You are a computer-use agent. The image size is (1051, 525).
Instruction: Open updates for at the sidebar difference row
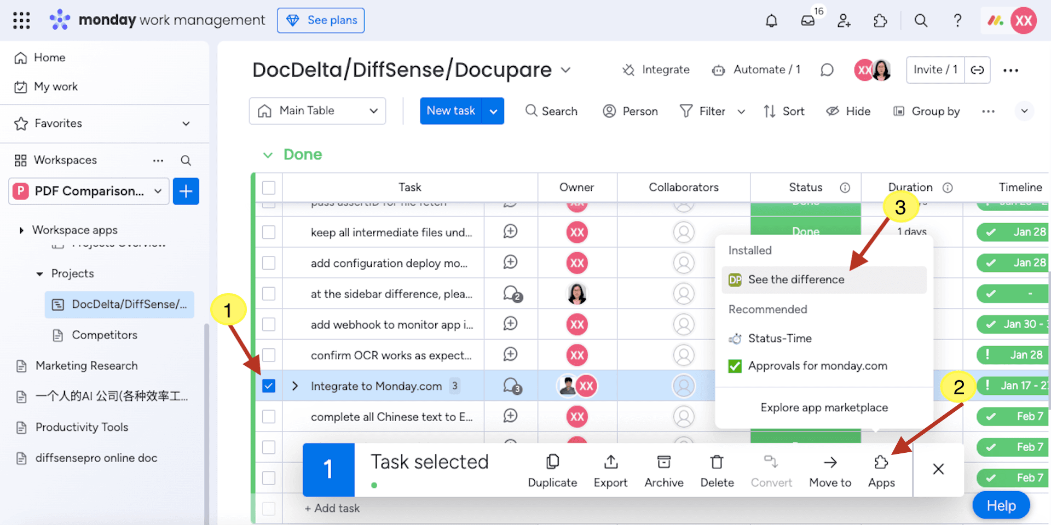coord(512,294)
